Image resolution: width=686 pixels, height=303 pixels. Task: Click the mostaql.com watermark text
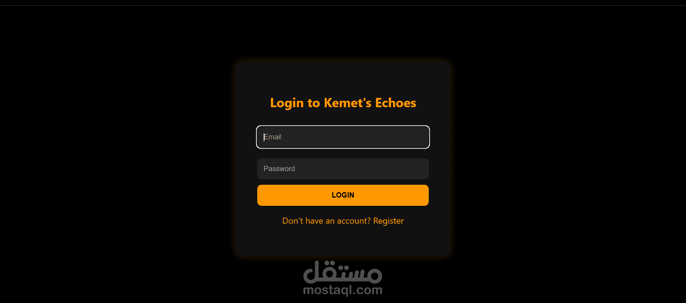coord(343,290)
